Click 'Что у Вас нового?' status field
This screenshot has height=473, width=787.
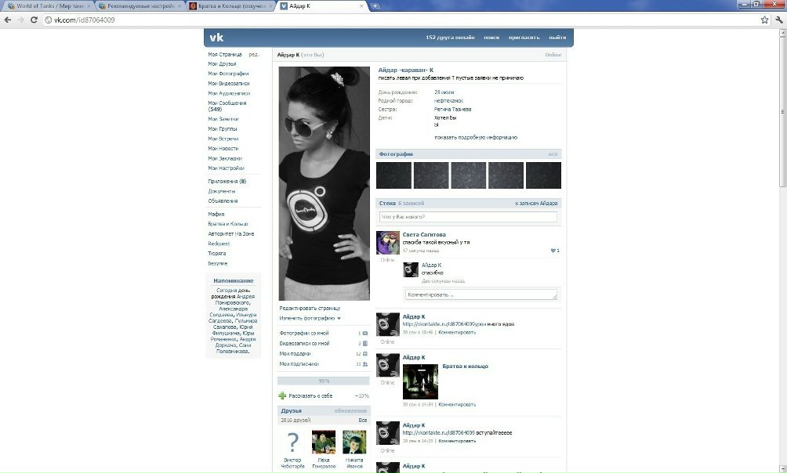click(x=468, y=217)
